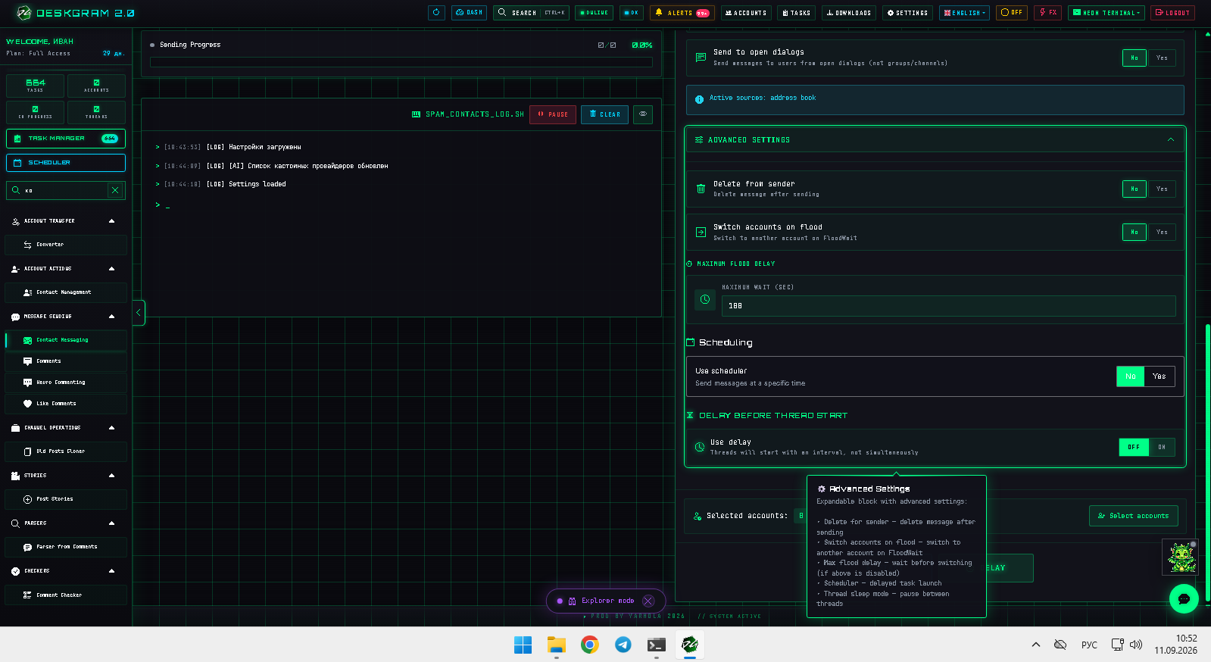This screenshot has width=1211, height=662.
Task: Set Send to open dialogs to No
Action: click(1135, 58)
